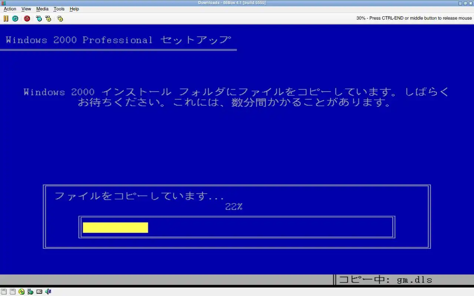
Task: Close the 86Box window
Action: pos(471,3)
